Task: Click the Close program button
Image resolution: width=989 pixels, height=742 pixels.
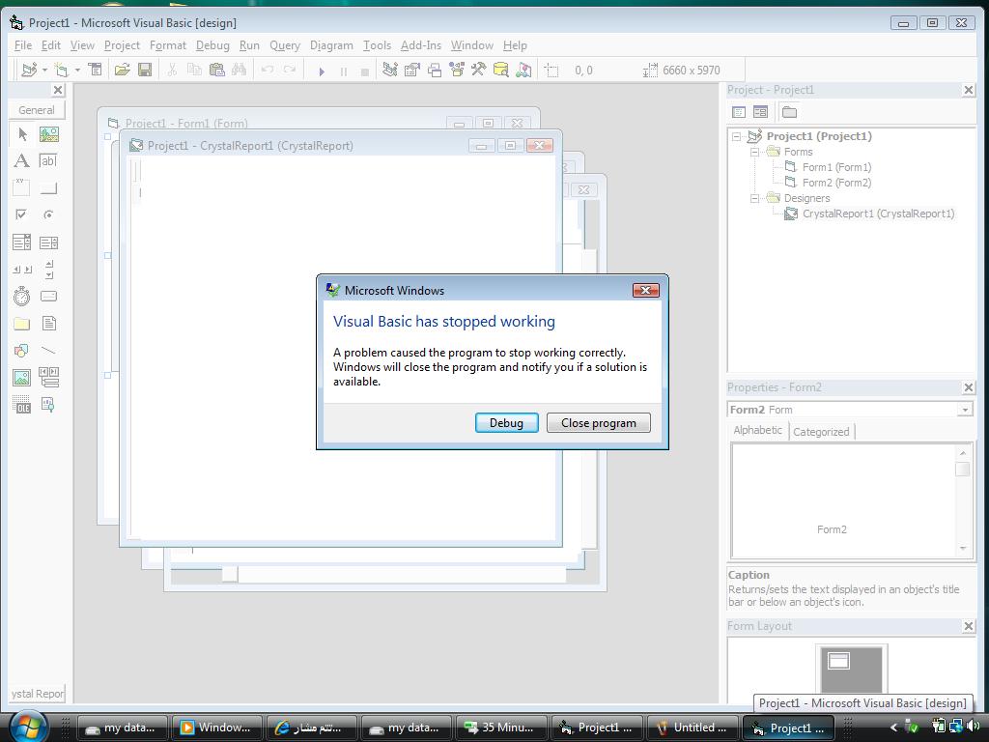Action: 599,423
